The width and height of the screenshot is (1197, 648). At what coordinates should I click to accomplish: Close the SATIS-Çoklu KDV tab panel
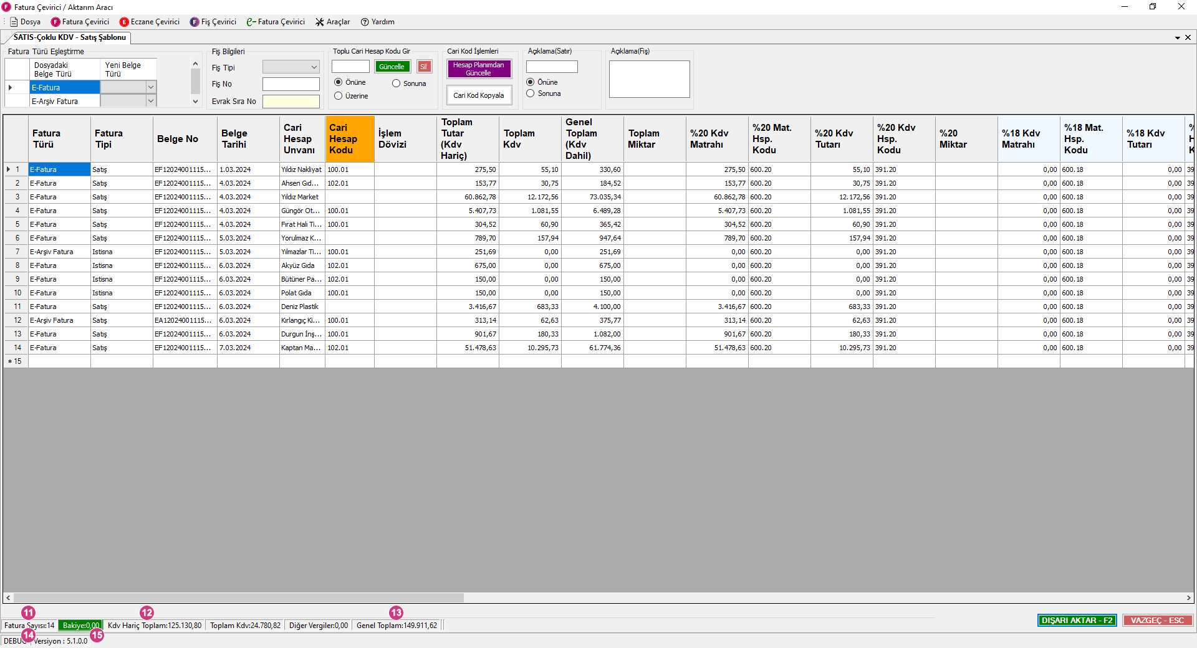click(1188, 37)
